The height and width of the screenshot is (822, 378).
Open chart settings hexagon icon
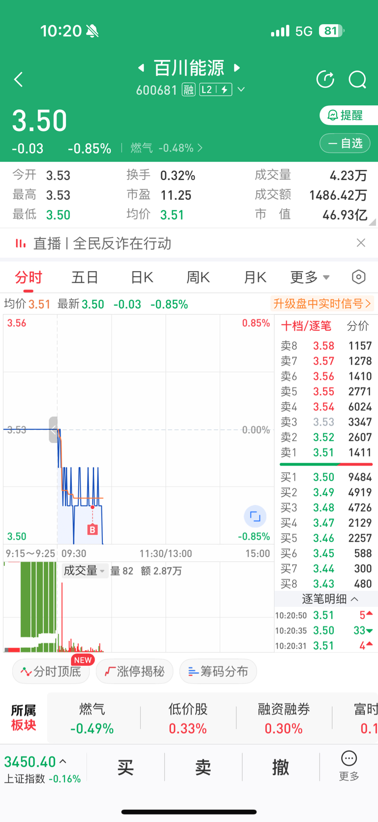point(359,277)
